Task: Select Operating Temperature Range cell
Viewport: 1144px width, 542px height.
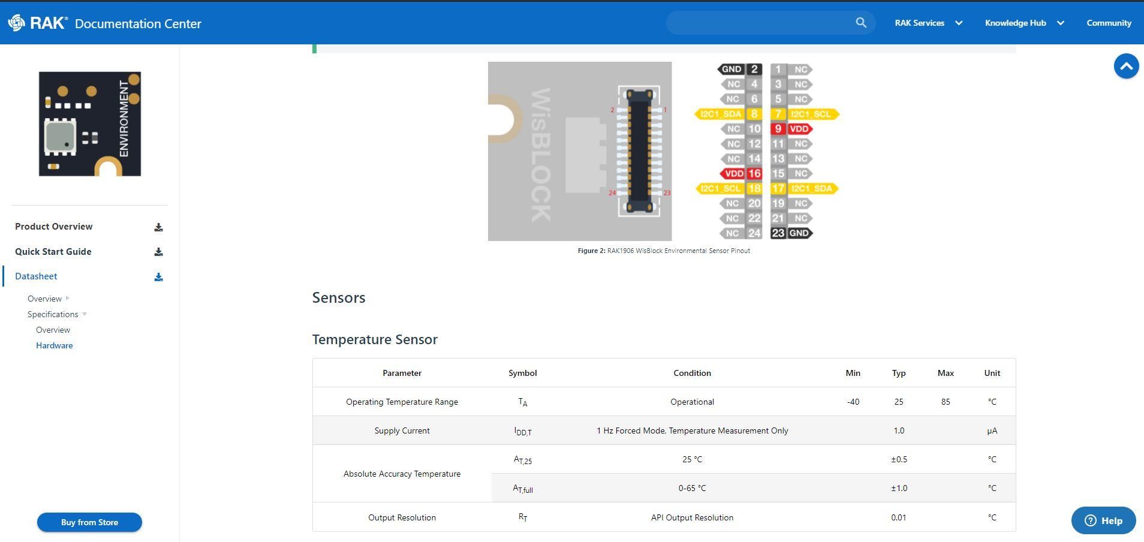Action: (x=402, y=402)
